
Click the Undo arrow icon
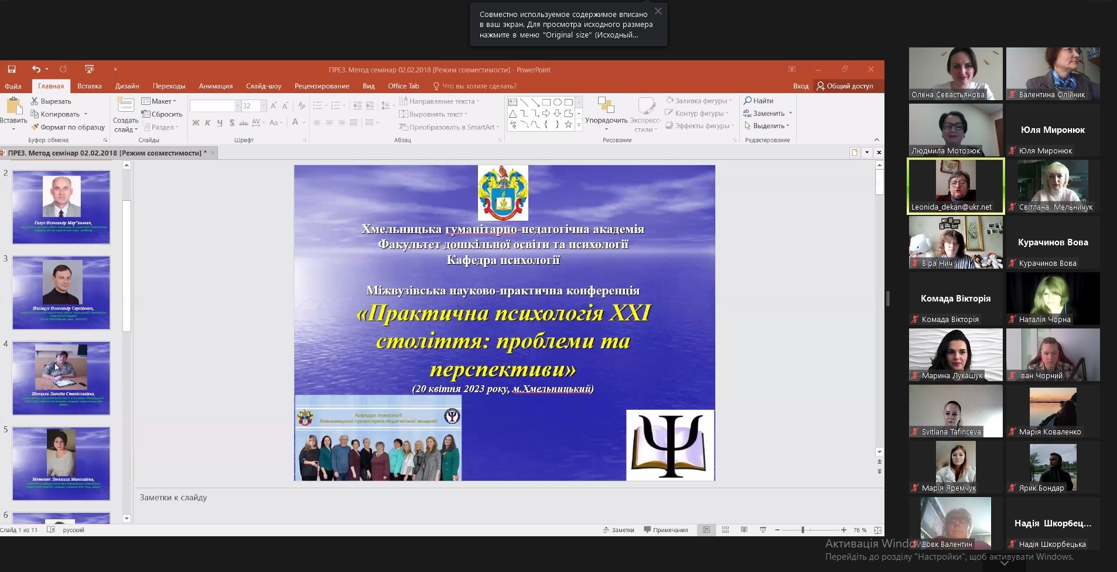(x=36, y=69)
